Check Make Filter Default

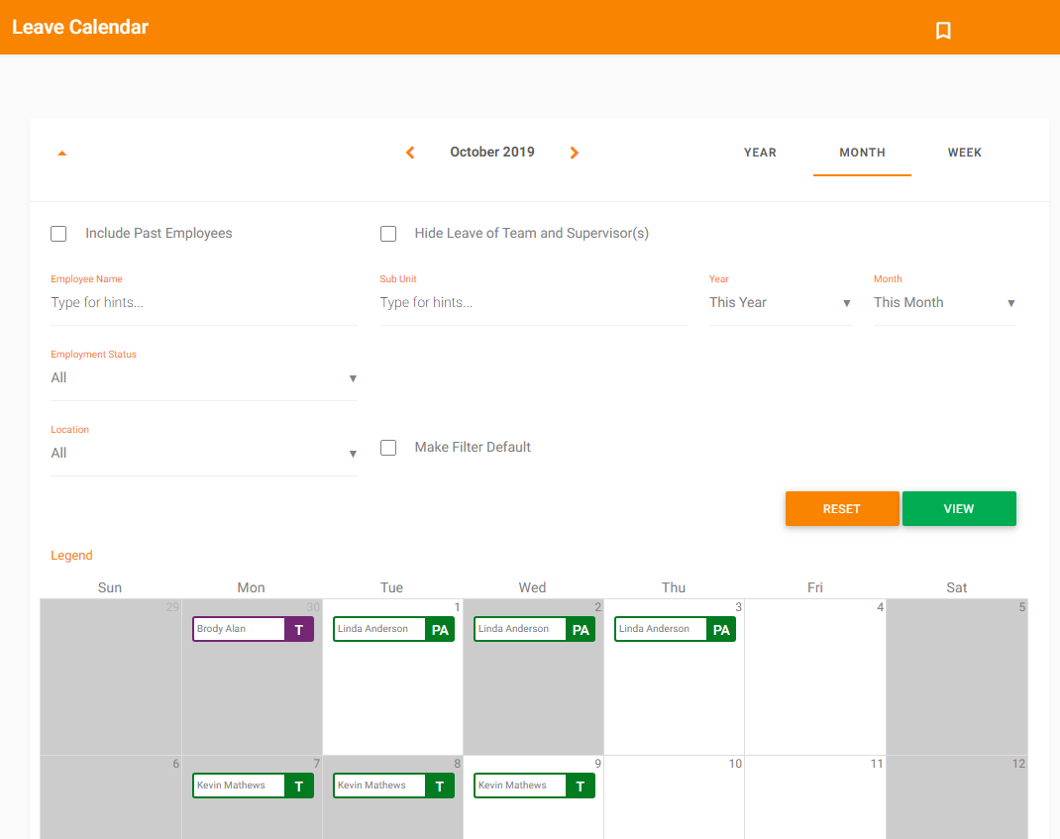388,448
